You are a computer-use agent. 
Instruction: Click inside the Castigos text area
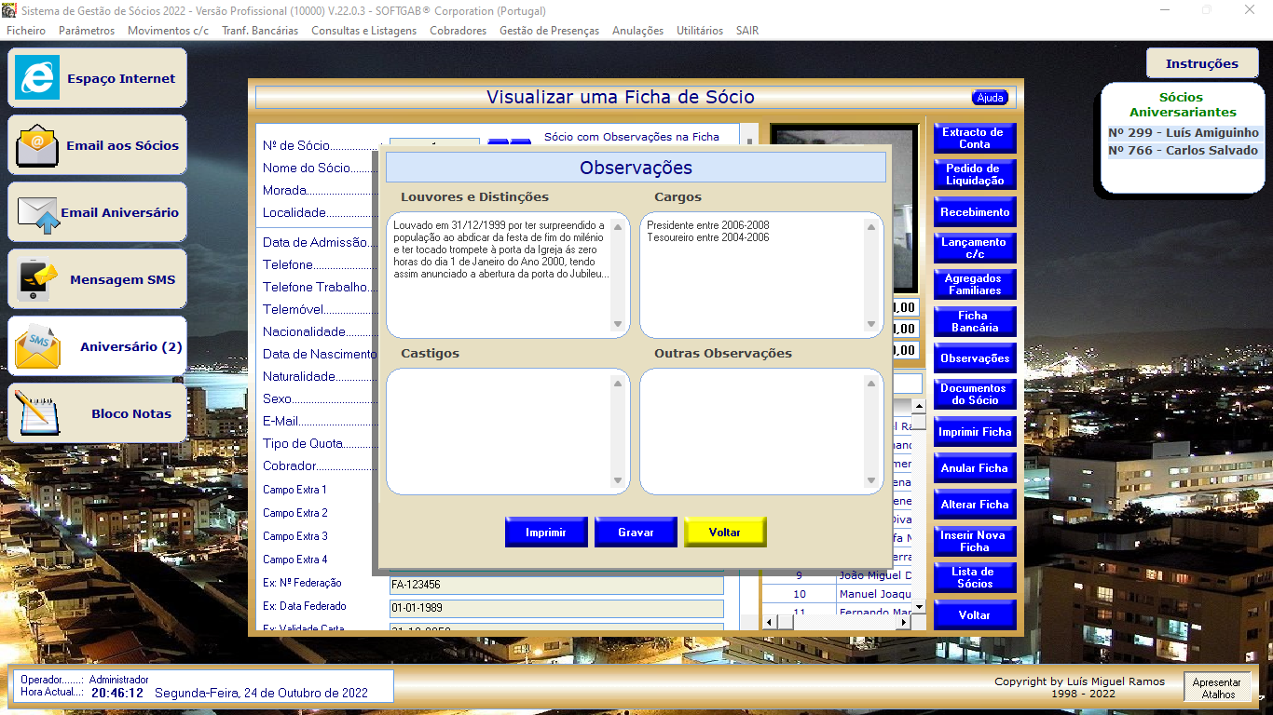[499, 431]
